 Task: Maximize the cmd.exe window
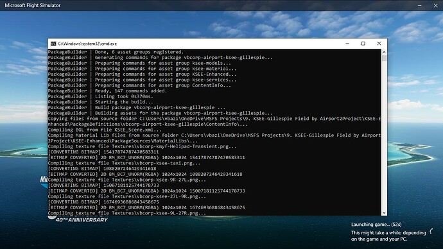point(363,44)
